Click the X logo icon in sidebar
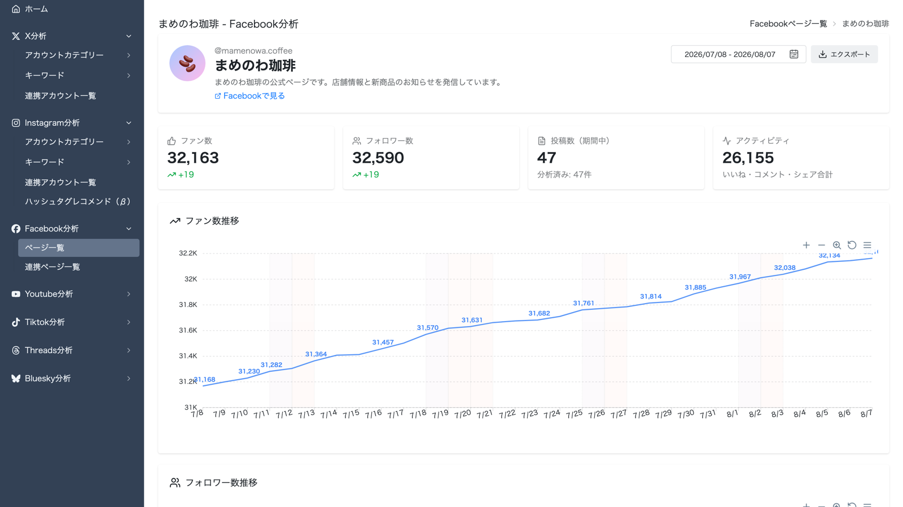903x507 pixels. click(16, 36)
